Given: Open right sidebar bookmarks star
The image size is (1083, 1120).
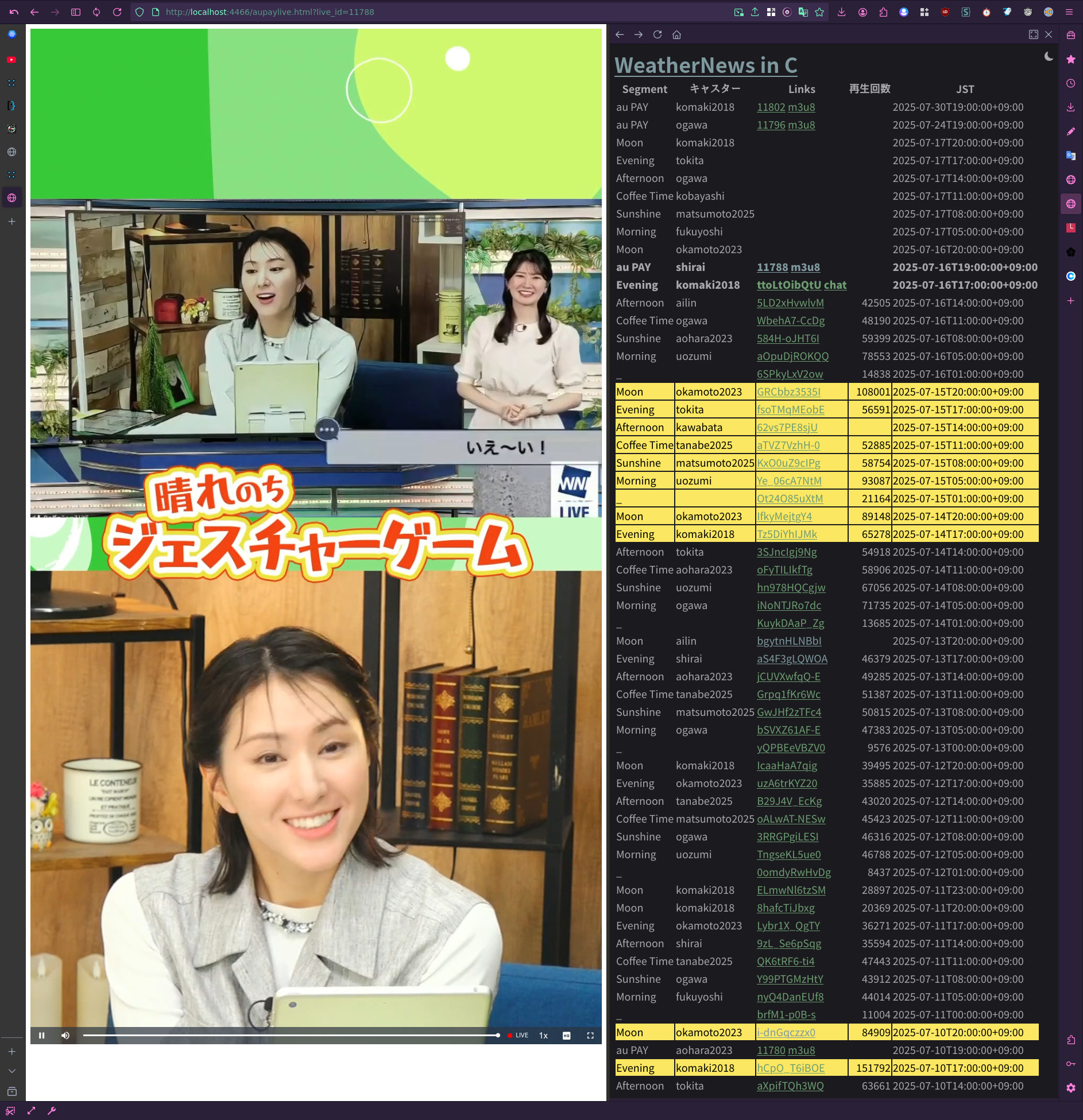Looking at the screenshot, I should (1071, 59).
